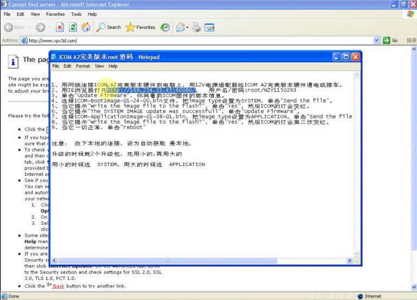417x300 pixels.
Task: Go to the Home page icon
Action: pyautogui.click(x=86, y=27)
